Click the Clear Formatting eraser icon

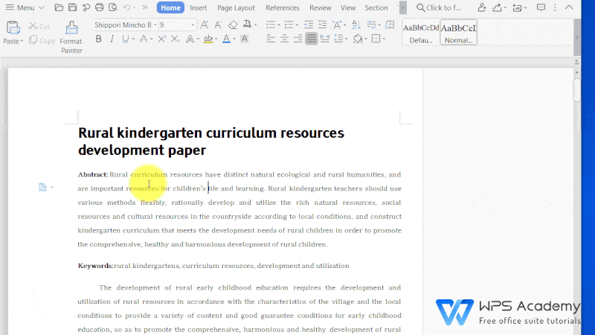tap(233, 25)
